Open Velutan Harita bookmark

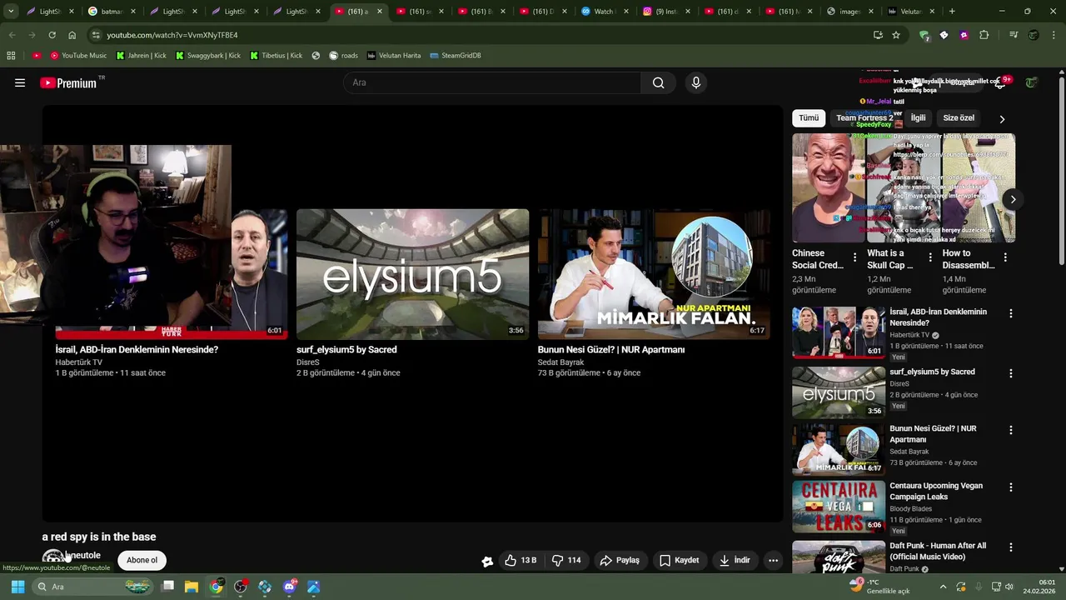tap(394, 55)
